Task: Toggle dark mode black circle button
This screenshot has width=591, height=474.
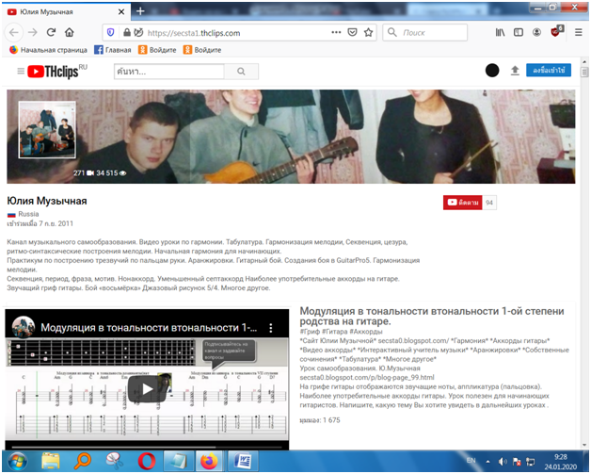Action: (x=492, y=70)
